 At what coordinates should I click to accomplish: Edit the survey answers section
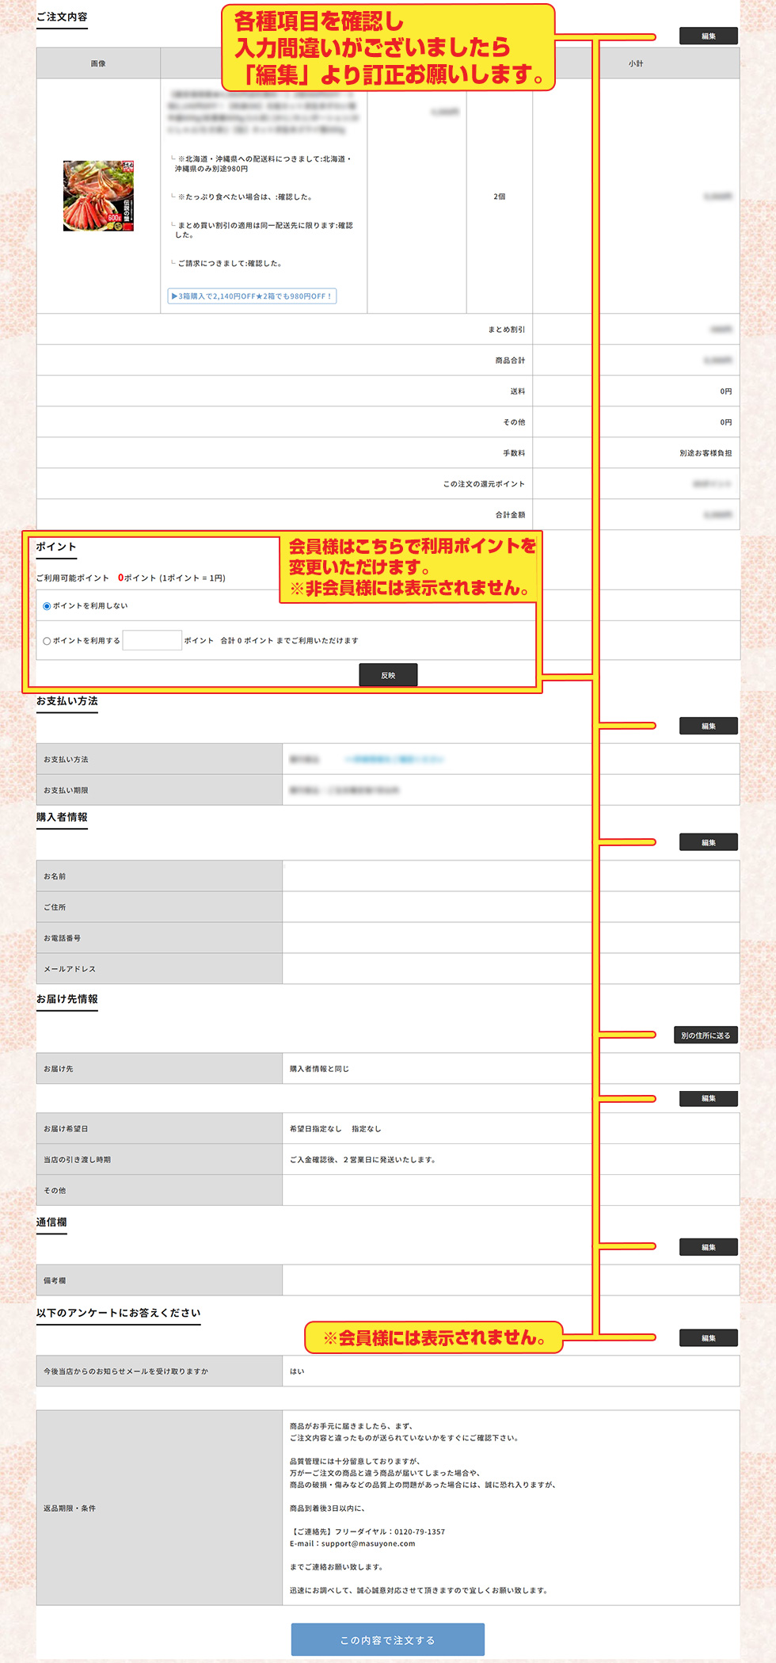708,1338
